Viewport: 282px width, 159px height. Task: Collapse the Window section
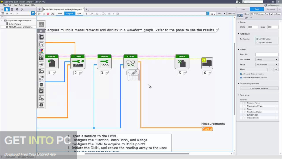pos(239,50)
